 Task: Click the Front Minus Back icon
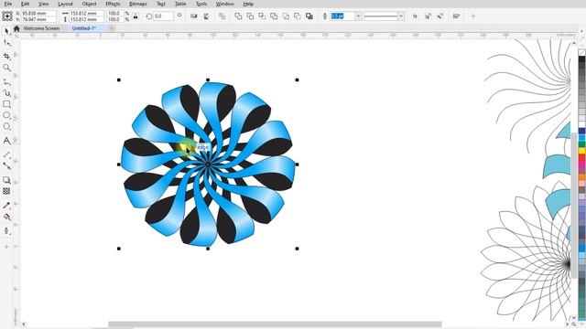pos(286,16)
